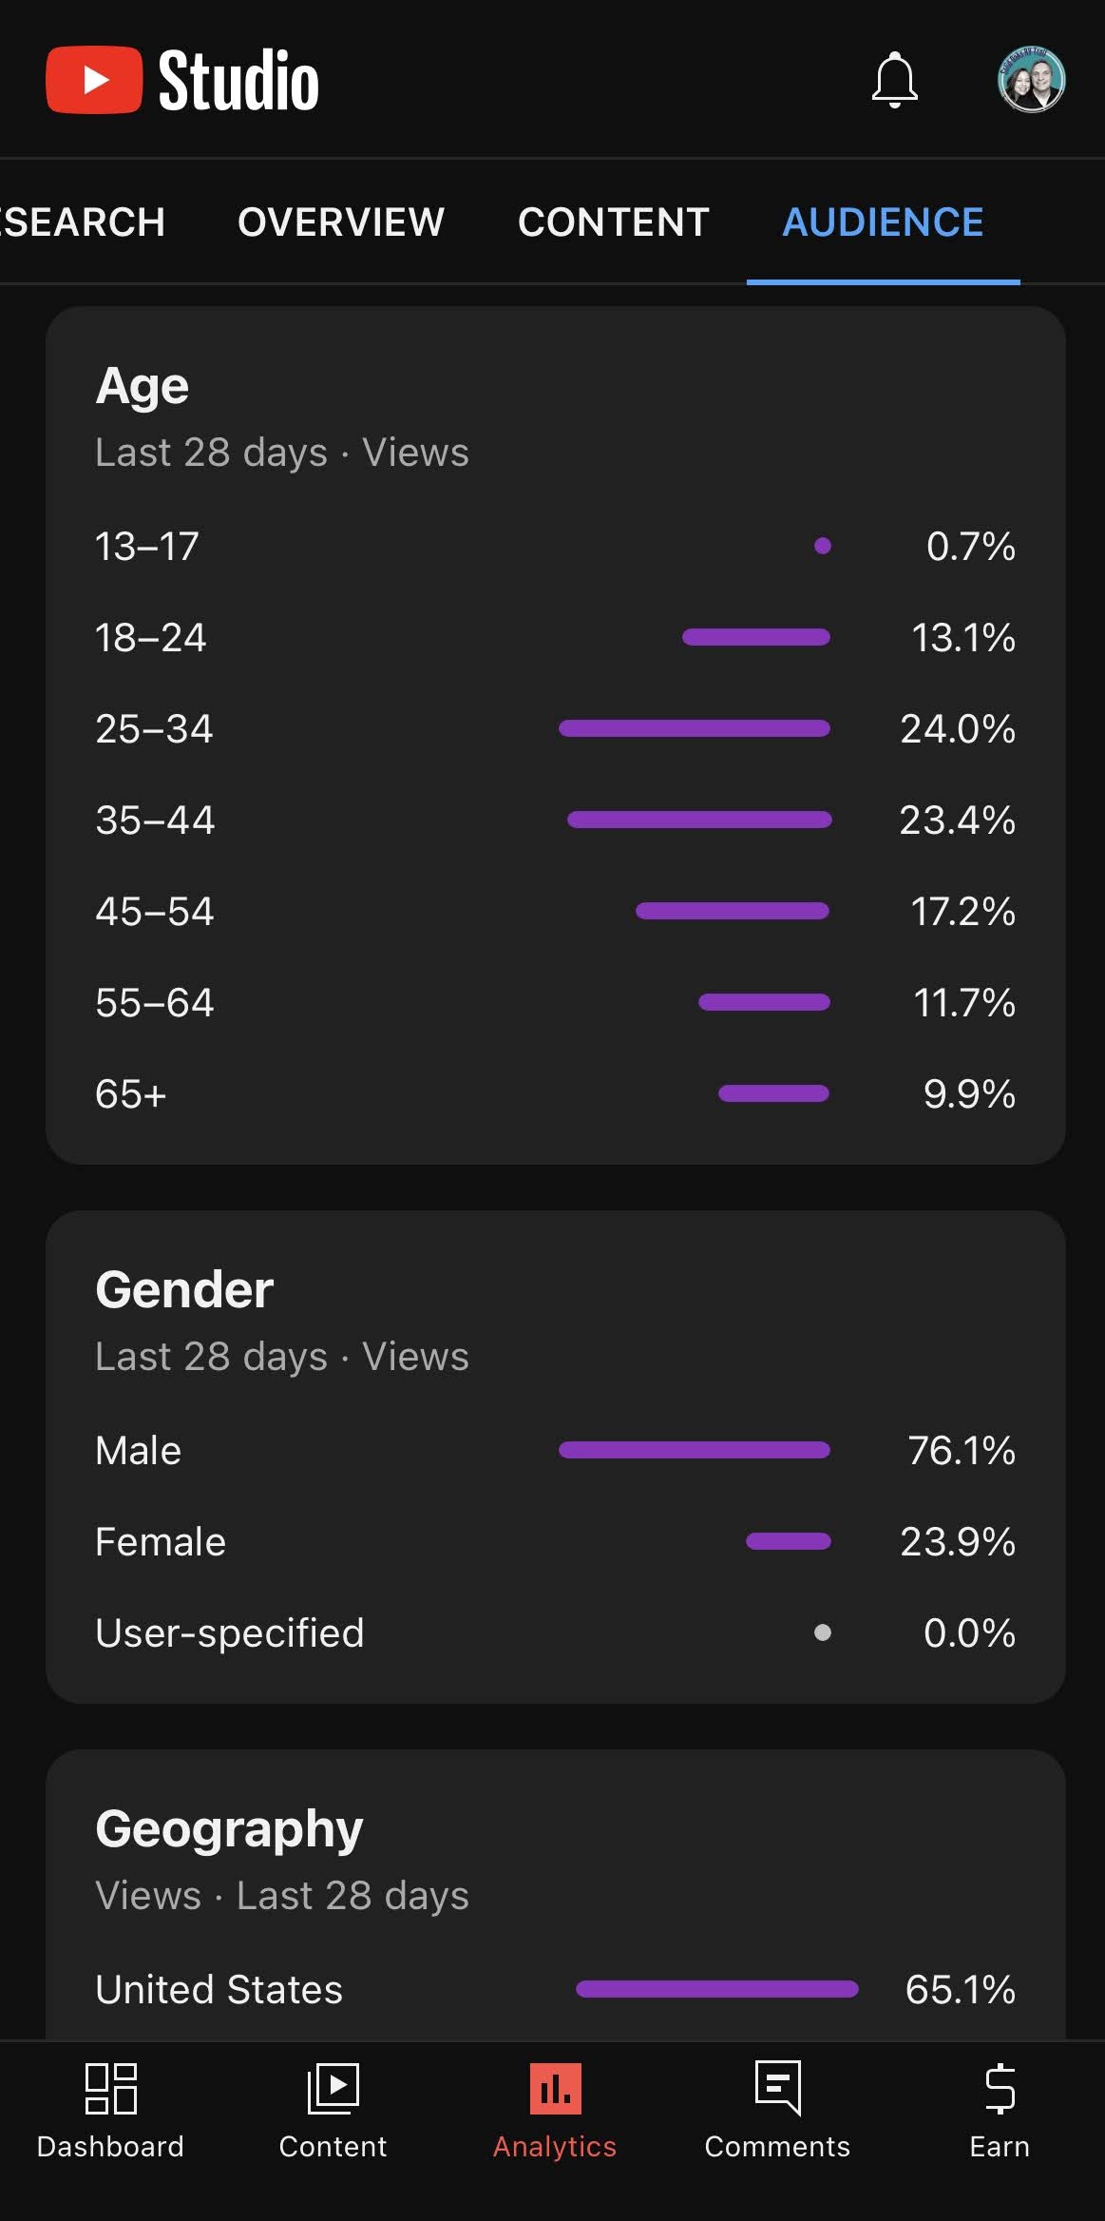
Task: Tap the United States geography row
Action: pyautogui.click(x=555, y=1989)
